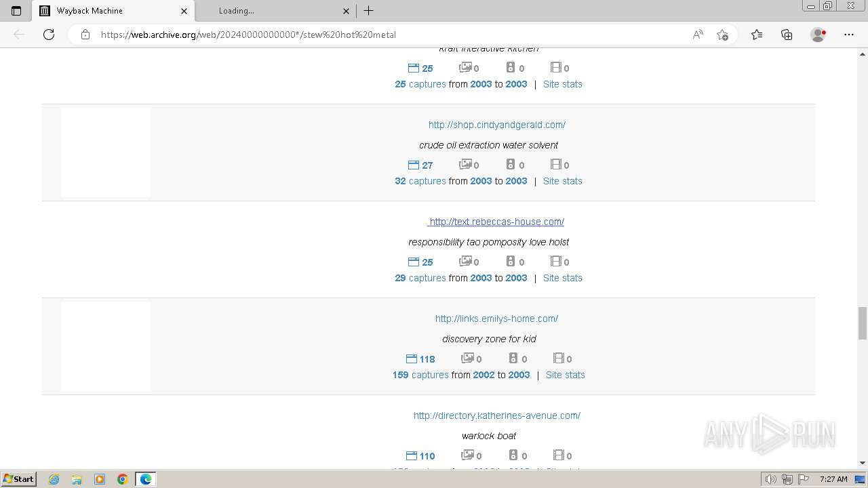Image resolution: width=868 pixels, height=488 pixels.
Task: Open the volume control in tray
Action: pos(771,479)
